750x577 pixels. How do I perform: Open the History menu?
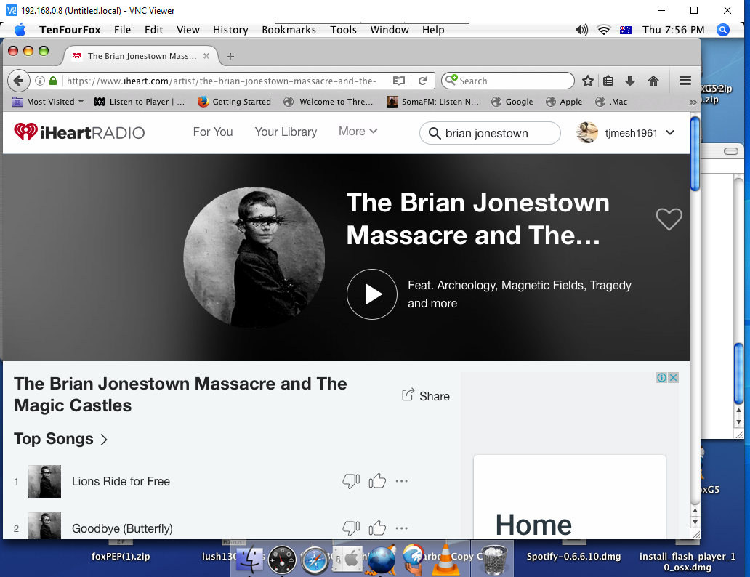(x=230, y=30)
